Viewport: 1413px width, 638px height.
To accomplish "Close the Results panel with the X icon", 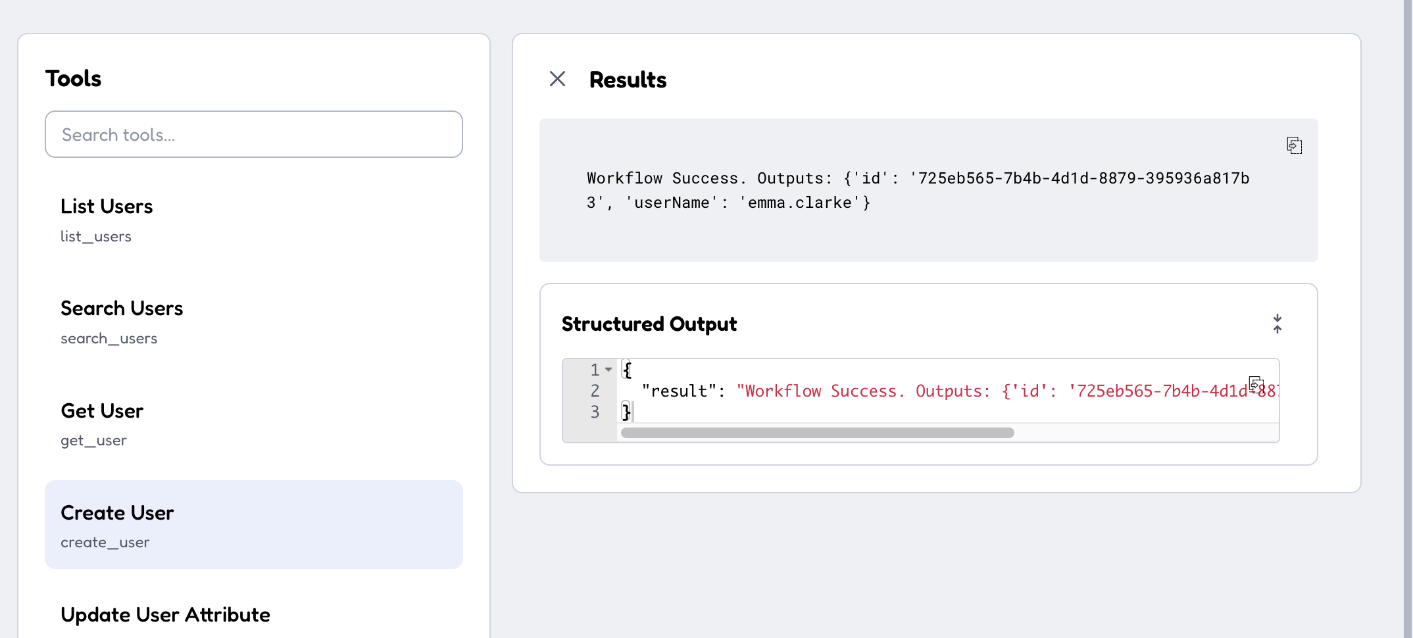I will point(557,79).
